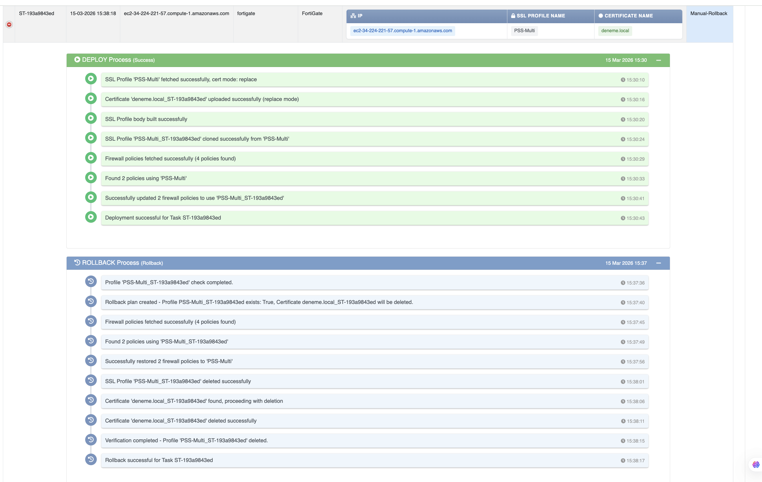
Task: Click the '15 Mar 2026 15:37' rollback timestamp
Action: pos(626,263)
